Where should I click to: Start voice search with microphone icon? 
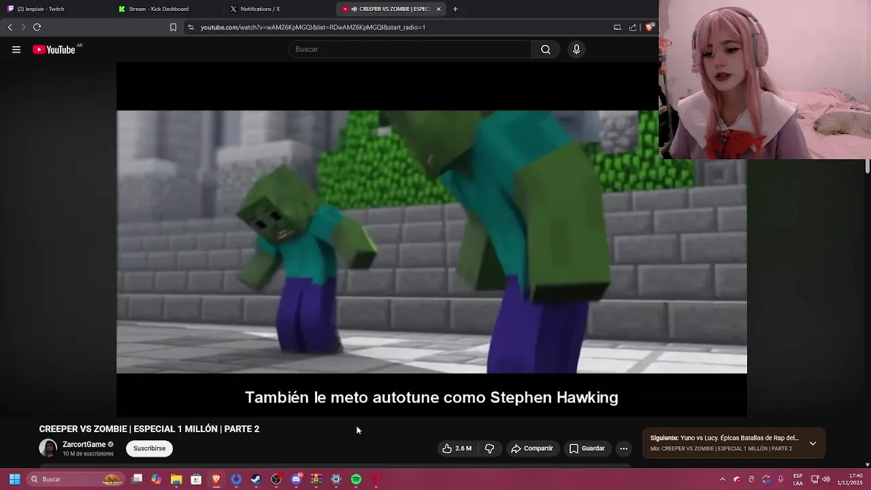[x=576, y=50]
